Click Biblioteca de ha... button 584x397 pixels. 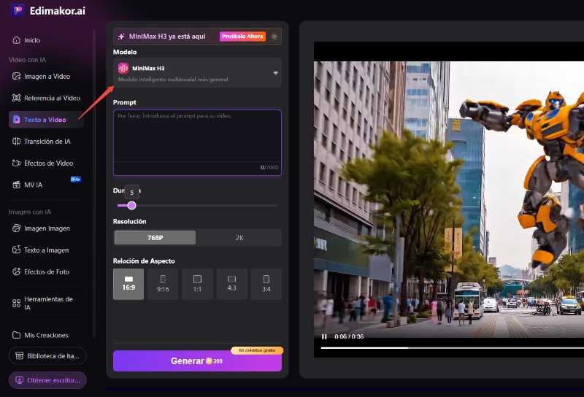tap(47, 356)
